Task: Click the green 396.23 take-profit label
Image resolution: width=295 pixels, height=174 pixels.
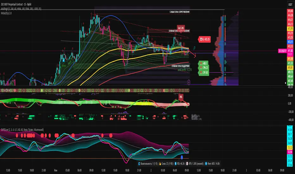Action: point(204,68)
